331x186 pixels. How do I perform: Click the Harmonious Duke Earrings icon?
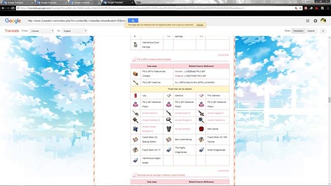136,45
